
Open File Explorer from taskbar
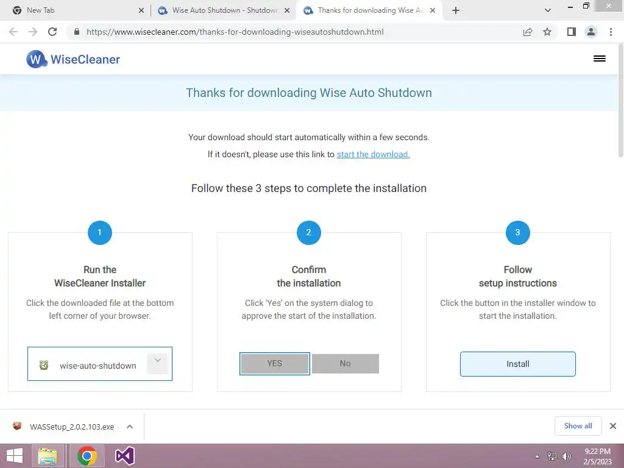pyautogui.click(x=48, y=456)
